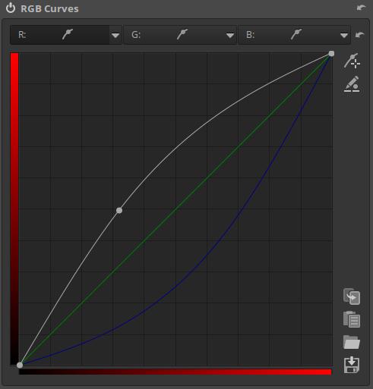Paste curve from the clipboard
This screenshot has height=389, width=373.
(352, 319)
